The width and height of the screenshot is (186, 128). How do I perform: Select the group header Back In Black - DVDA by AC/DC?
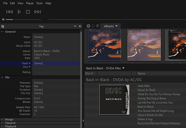pyautogui.click(x=114, y=80)
